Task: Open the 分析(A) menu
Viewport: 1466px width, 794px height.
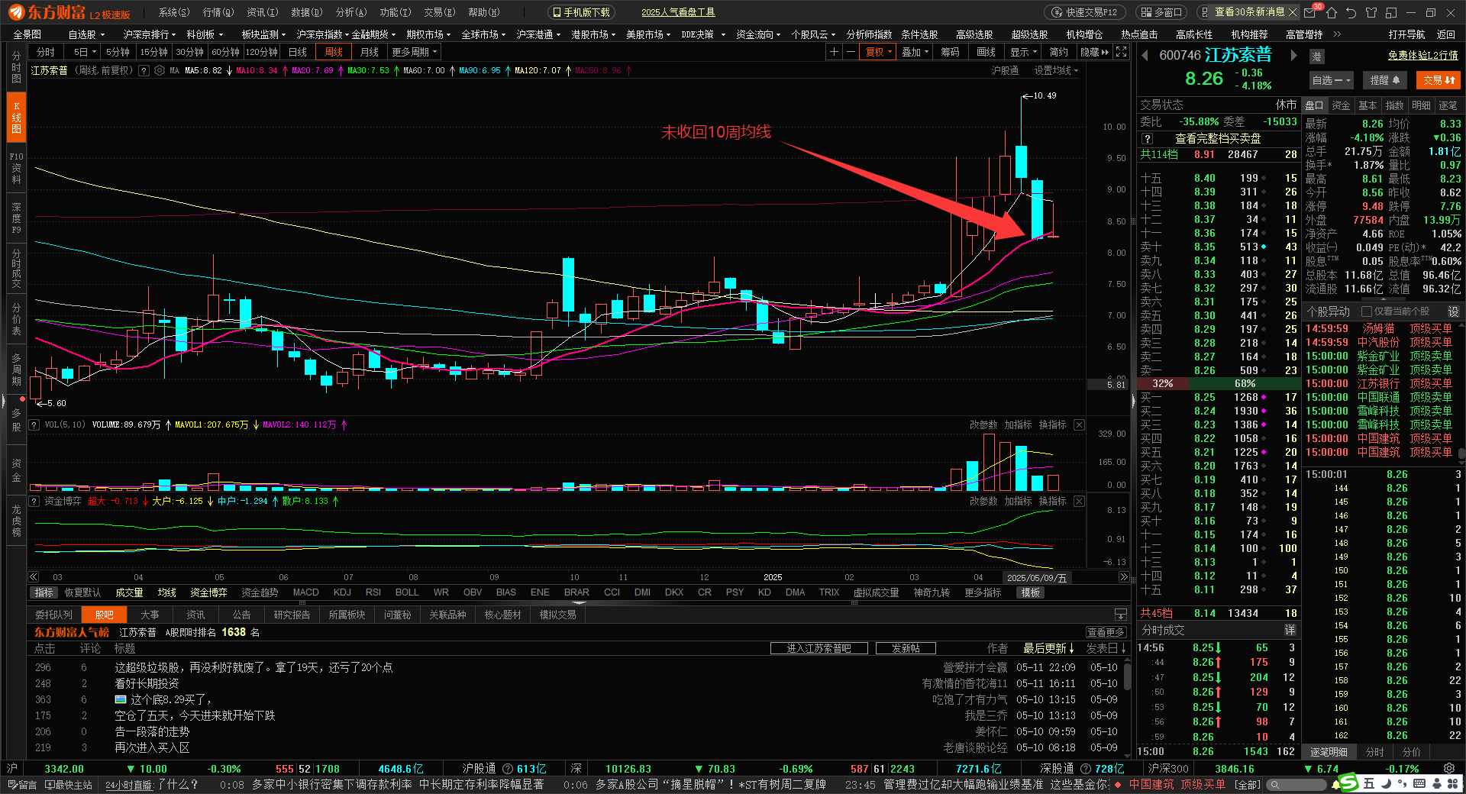Action: point(351,12)
